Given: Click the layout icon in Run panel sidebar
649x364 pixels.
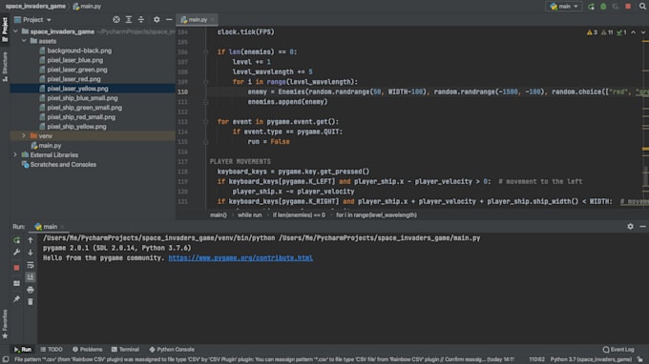Looking at the screenshot, I should (x=16, y=283).
